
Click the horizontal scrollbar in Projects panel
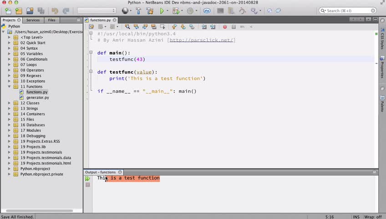40,211
